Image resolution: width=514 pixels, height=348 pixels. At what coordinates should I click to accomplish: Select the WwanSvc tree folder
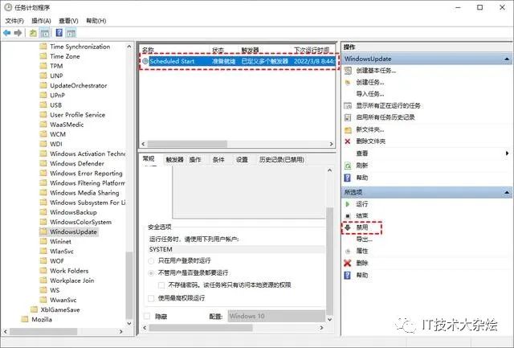pyautogui.click(x=63, y=300)
